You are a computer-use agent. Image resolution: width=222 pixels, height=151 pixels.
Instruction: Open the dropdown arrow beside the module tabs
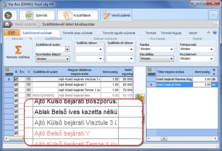[x=213, y=15]
